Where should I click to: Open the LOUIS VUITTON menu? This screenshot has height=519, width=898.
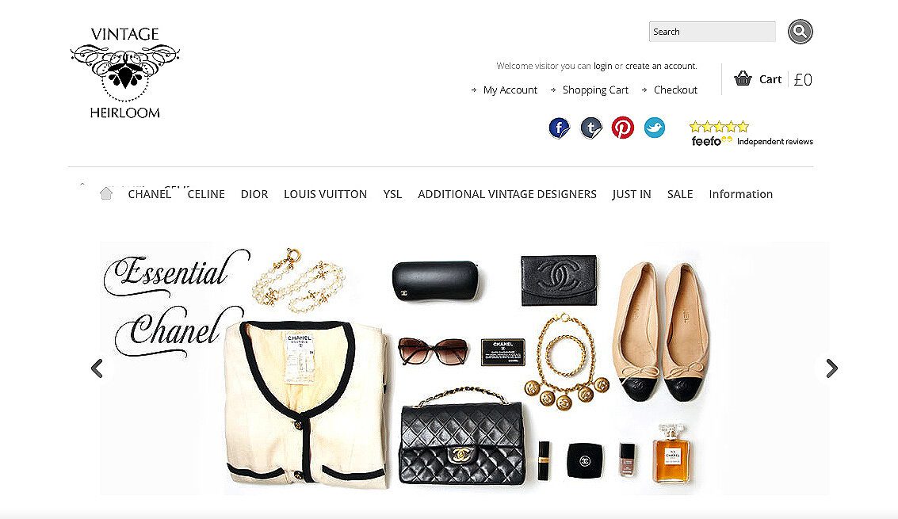325,194
